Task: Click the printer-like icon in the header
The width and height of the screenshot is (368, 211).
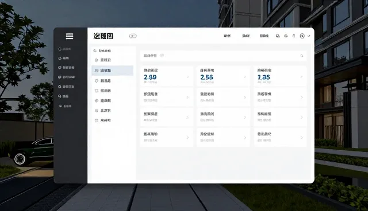Action: (x=286, y=36)
